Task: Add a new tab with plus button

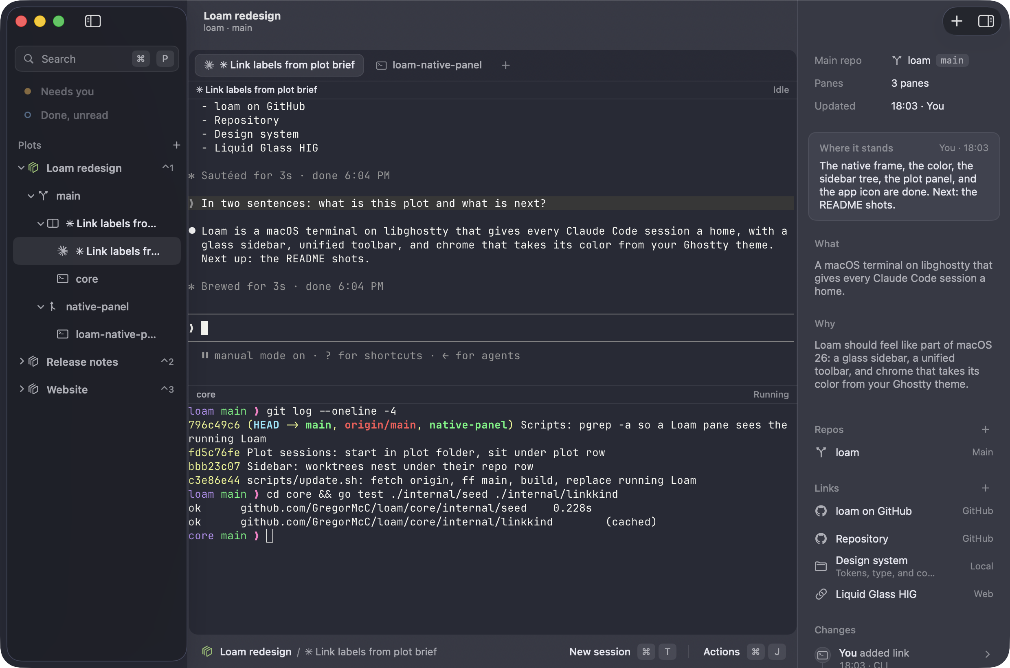Action: point(506,65)
